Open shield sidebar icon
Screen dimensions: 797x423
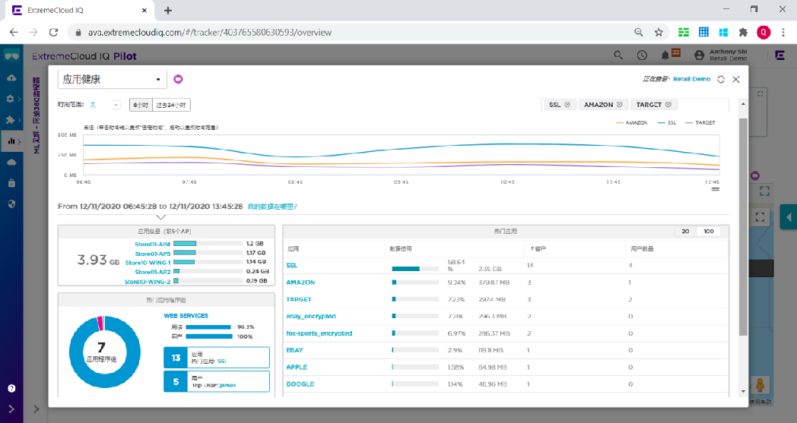tap(11, 204)
